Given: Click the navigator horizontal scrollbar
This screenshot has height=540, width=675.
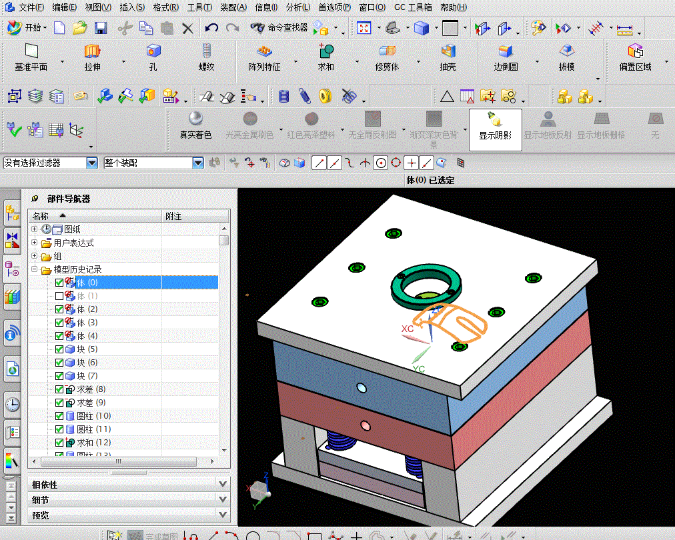Looking at the screenshot, I should tap(119, 461).
